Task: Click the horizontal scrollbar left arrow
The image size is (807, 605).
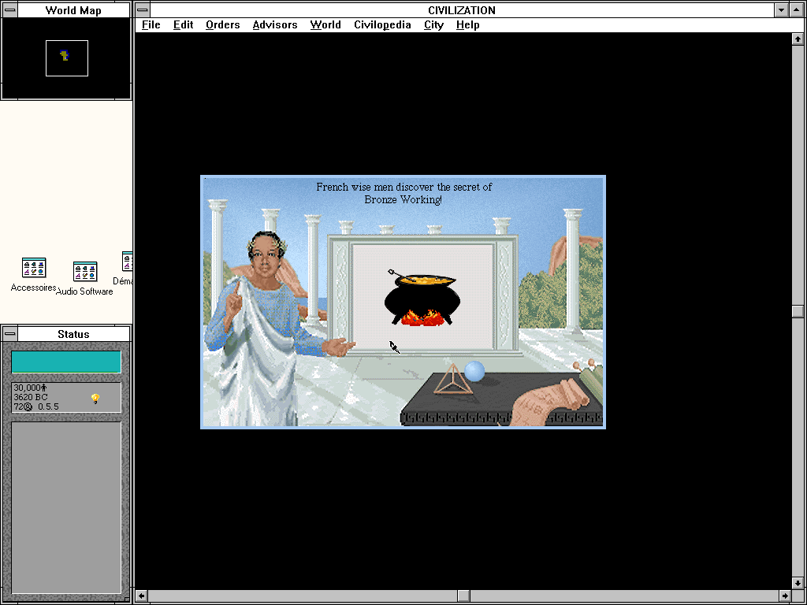Action: 142,596
